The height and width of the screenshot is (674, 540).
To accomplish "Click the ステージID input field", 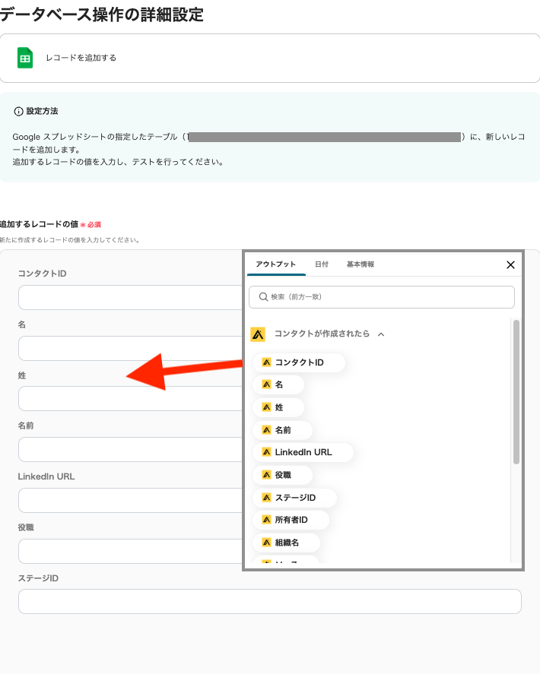I will [x=270, y=601].
